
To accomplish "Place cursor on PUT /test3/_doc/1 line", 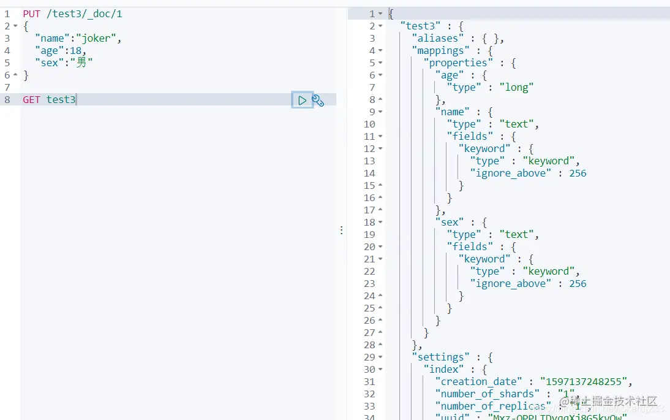I will pyautogui.click(x=73, y=13).
